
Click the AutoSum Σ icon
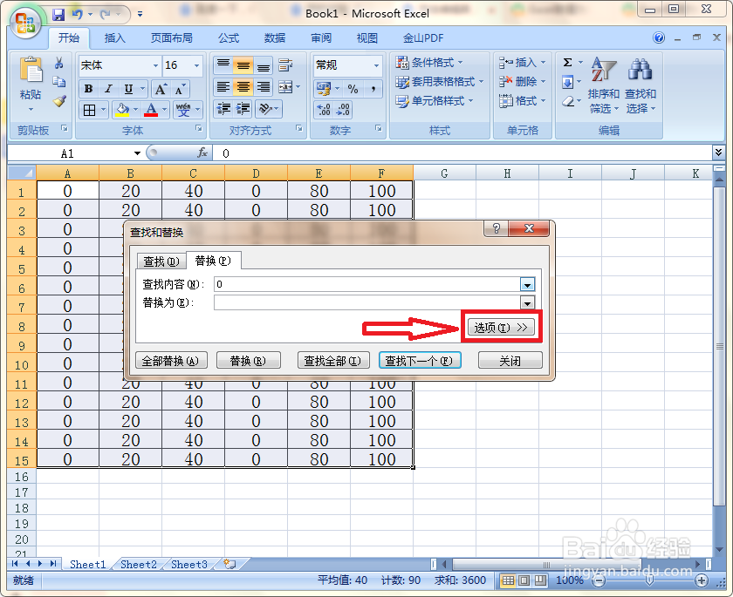(569, 62)
